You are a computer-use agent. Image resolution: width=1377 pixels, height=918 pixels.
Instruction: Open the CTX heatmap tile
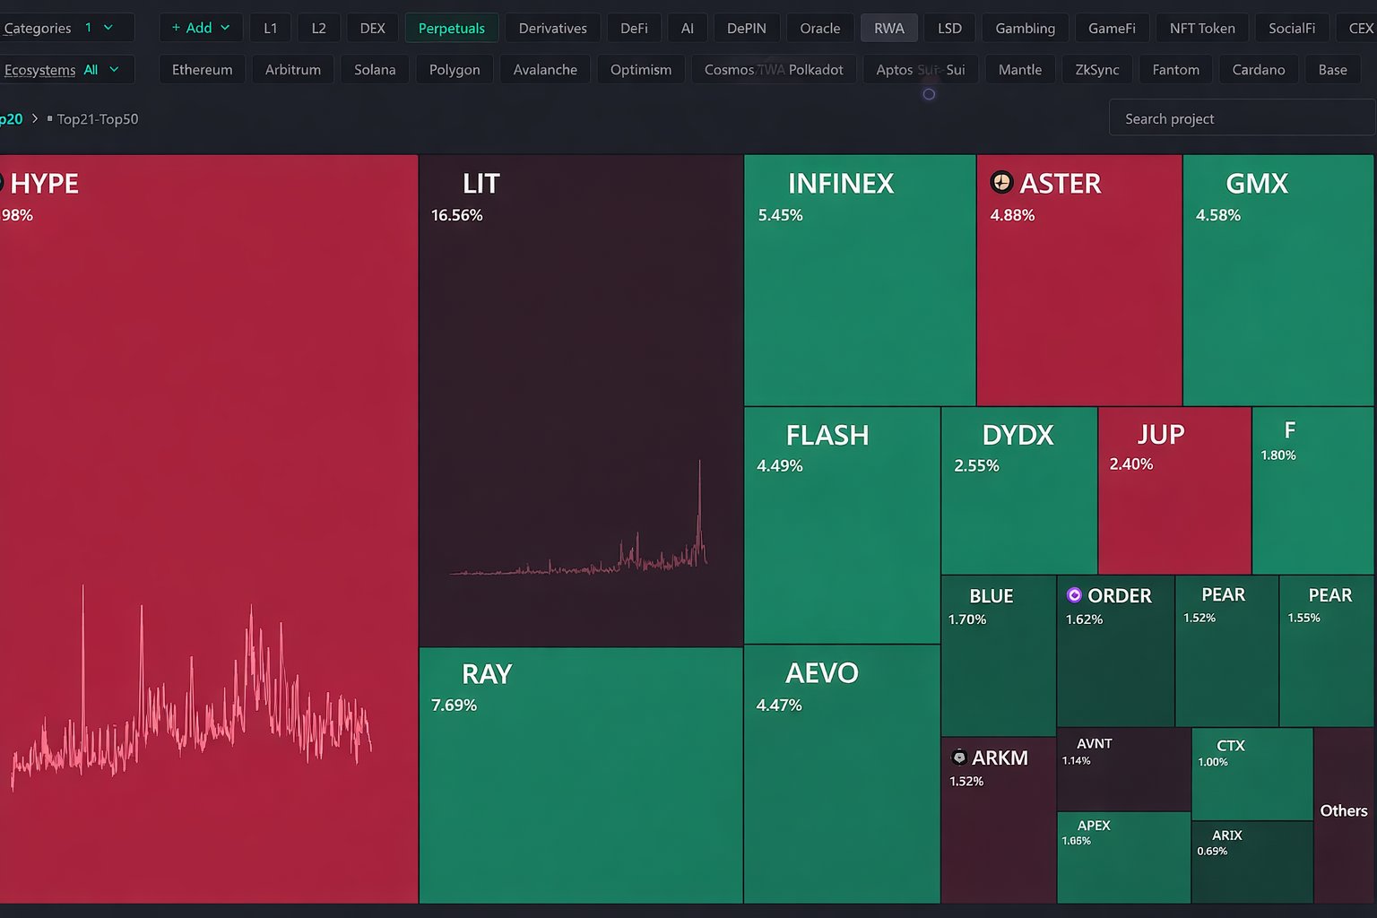pos(1252,774)
